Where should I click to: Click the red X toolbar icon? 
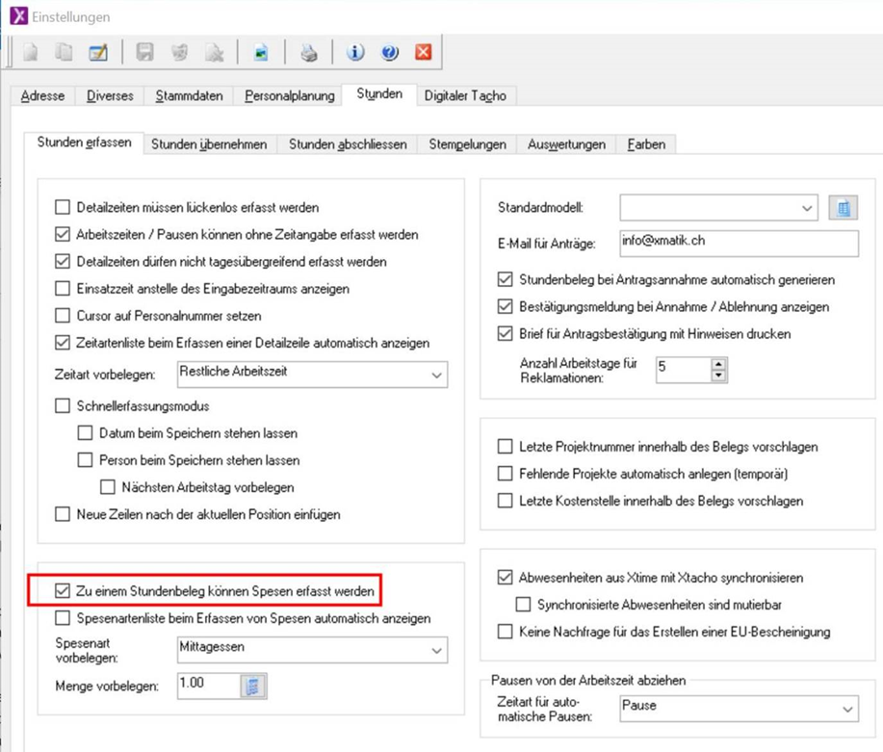(423, 53)
